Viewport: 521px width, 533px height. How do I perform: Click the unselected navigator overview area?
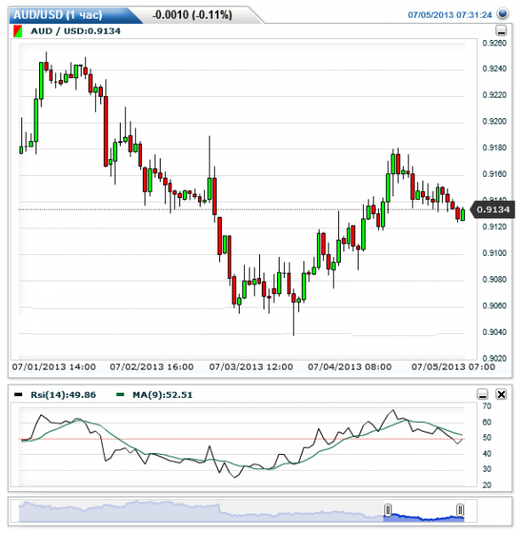(x=201, y=512)
